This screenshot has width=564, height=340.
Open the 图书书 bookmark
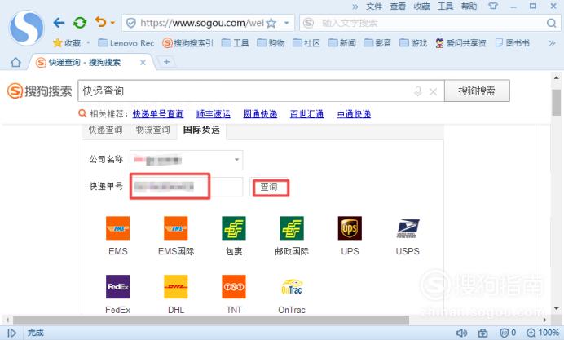512,43
